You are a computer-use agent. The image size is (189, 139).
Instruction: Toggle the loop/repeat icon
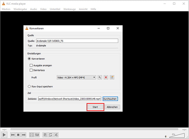(50, 135)
